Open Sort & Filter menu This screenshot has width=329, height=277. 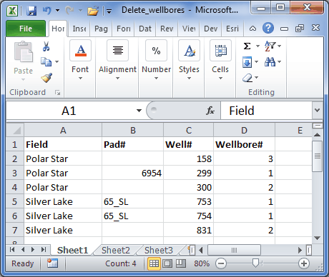tap(272, 46)
